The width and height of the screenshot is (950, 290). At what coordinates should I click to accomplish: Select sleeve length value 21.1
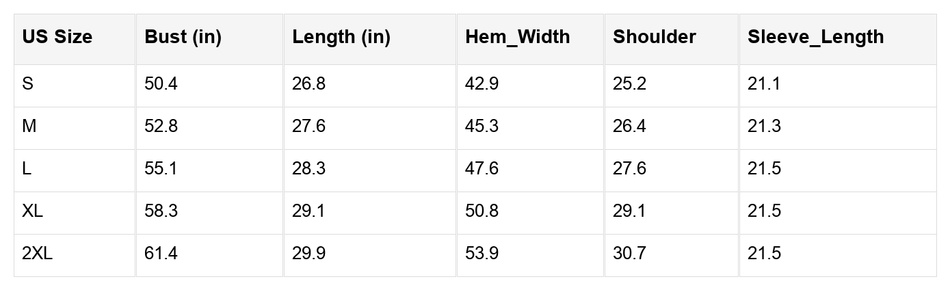tap(764, 84)
